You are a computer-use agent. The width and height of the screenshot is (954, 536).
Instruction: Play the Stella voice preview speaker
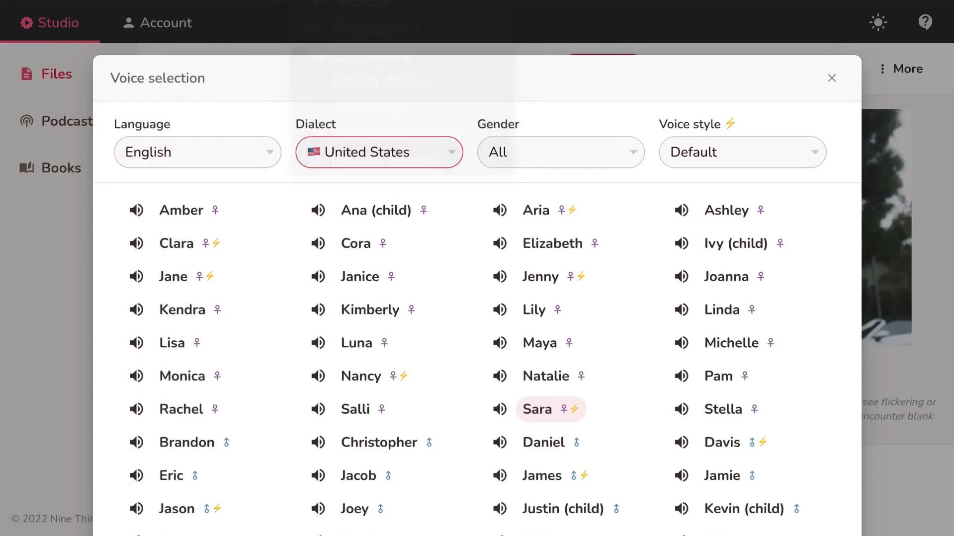pos(682,409)
